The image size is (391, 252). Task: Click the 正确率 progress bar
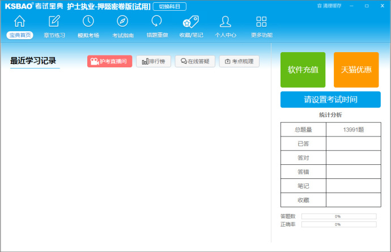click(x=339, y=224)
